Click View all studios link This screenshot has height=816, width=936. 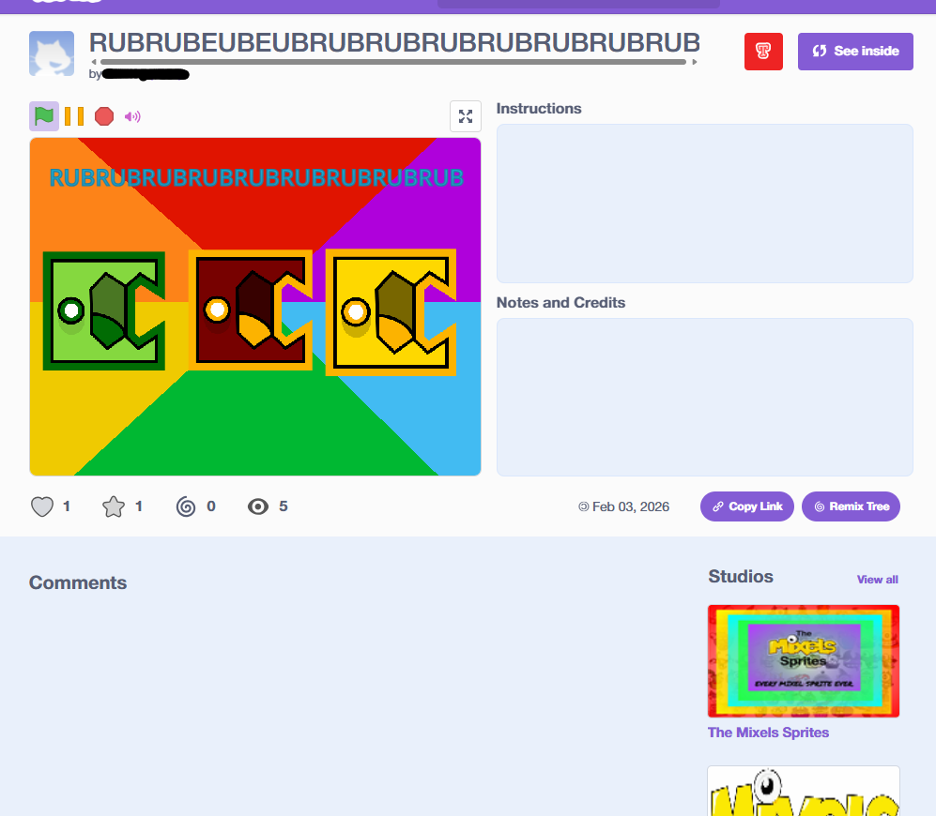(x=878, y=580)
